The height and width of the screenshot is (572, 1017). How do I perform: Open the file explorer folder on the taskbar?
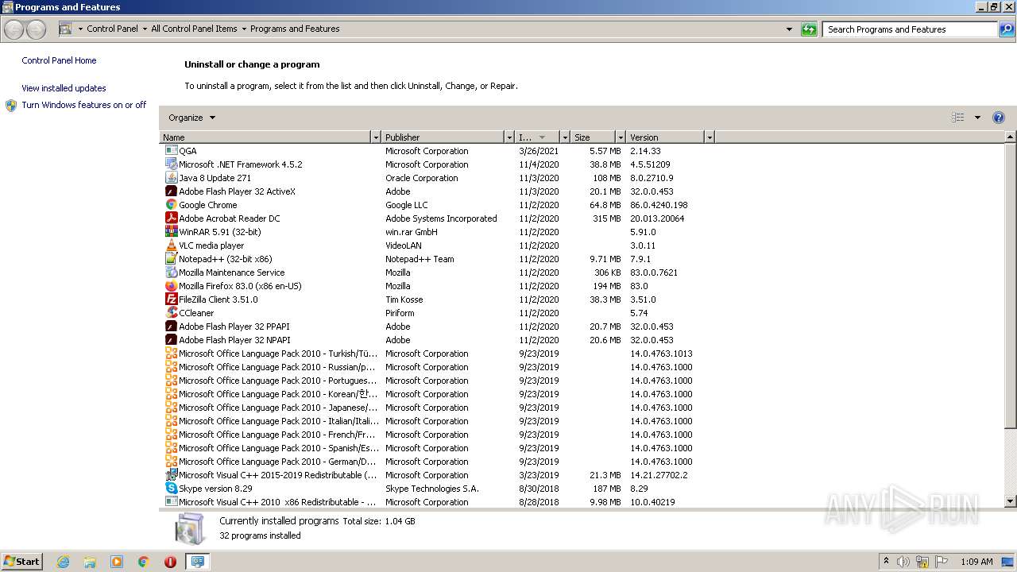click(90, 562)
